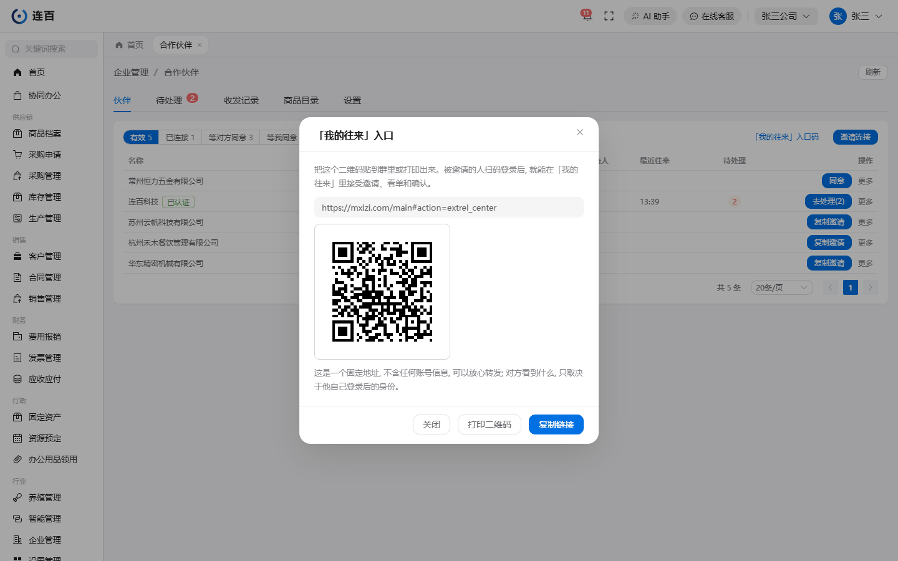Screen dimensions: 898x561
Task: Select the 有效 5 filter
Action: pos(141,137)
